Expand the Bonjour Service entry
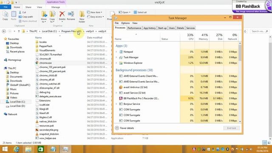 pos(116,104)
